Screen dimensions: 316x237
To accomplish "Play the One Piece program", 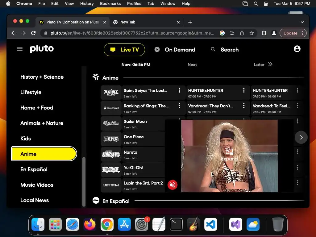I will [x=143, y=139].
